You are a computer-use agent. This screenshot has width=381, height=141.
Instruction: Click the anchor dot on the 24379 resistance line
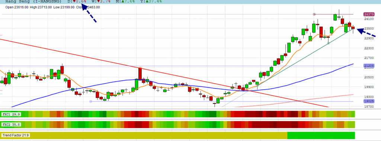(314, 14)
